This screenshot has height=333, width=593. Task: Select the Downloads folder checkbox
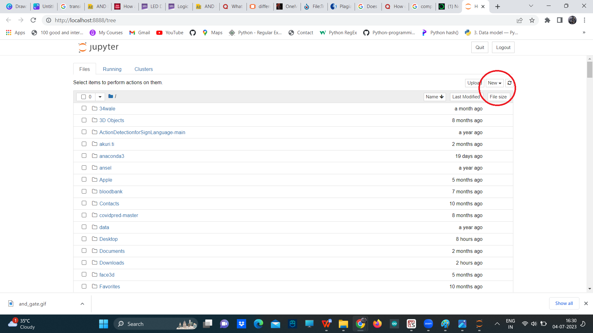pos(84,263)
